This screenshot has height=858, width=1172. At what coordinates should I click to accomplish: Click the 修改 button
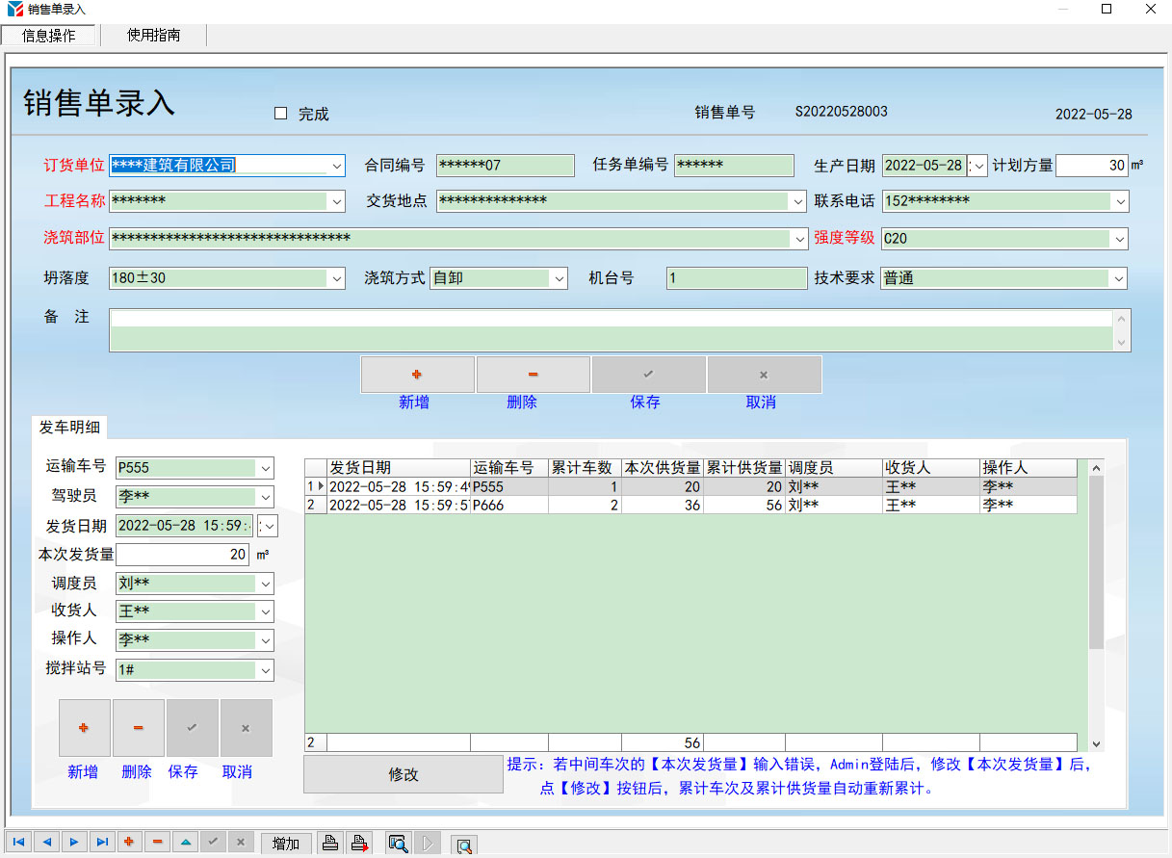[403, 774]
